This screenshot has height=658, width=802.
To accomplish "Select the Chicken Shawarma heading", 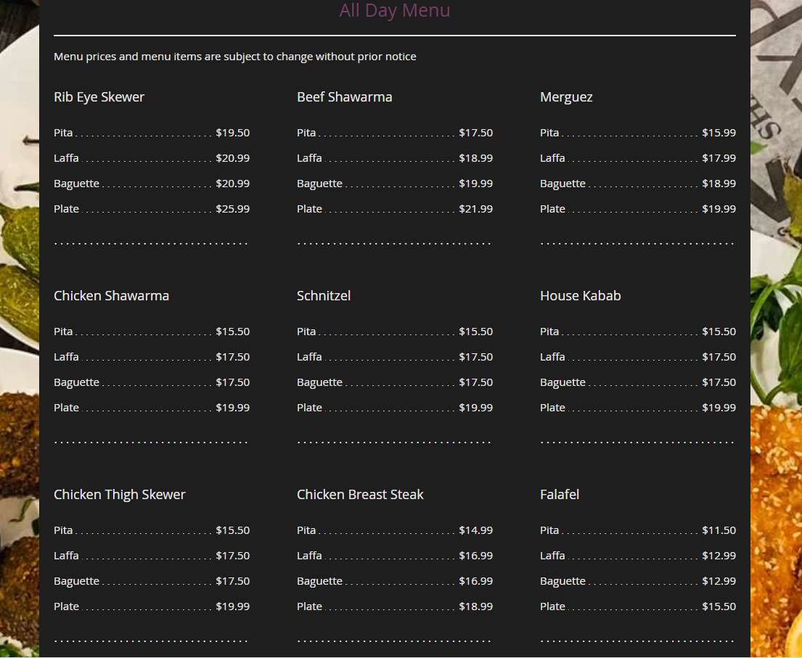I will coord(111,296).
